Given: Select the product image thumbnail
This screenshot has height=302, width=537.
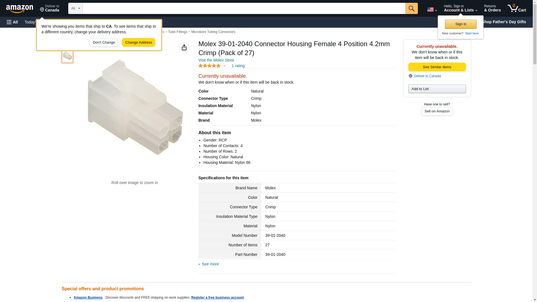Looking at the screenshot, I should point(67,56).
